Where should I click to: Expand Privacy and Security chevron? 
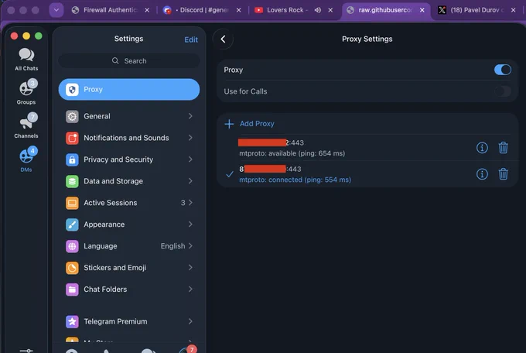[x=190, y=159]
